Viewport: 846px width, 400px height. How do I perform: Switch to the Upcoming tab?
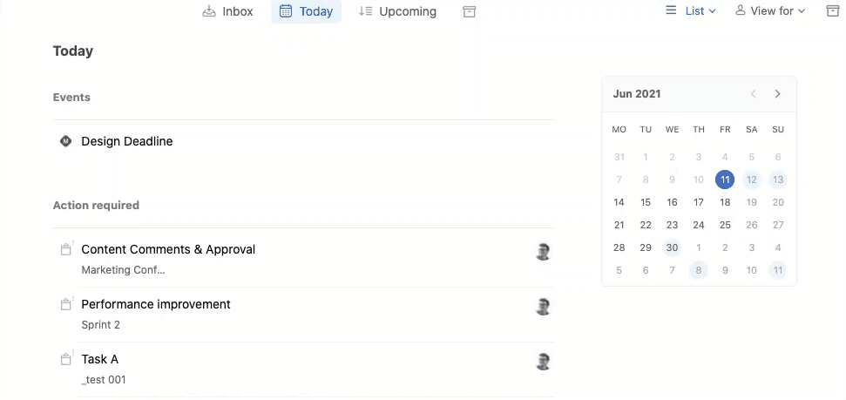(397, 11)
